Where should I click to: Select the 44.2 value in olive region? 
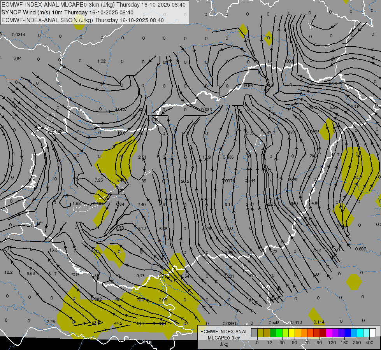[x=118, y=323]
